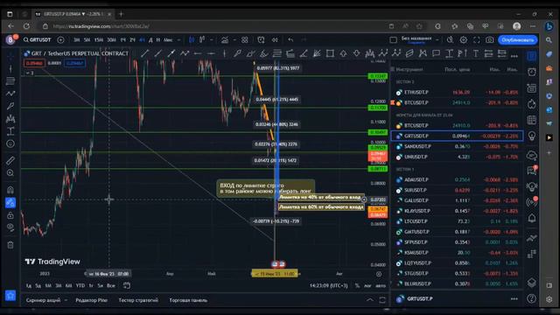This screenshot has height=315, width=560.
Task: Select the 30M timeframe in top toolbar
Action: 111,40
